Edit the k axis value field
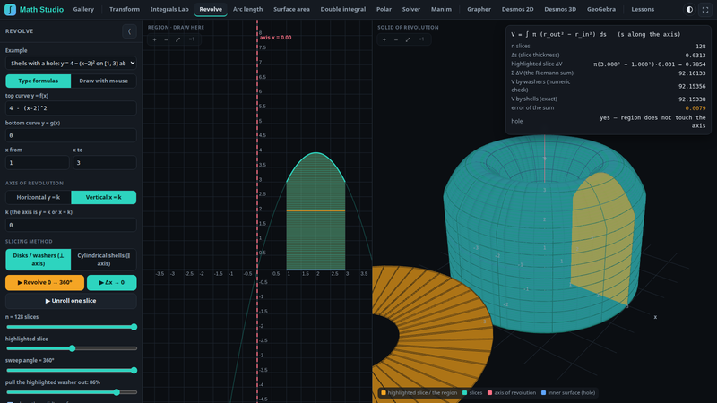 71,225
